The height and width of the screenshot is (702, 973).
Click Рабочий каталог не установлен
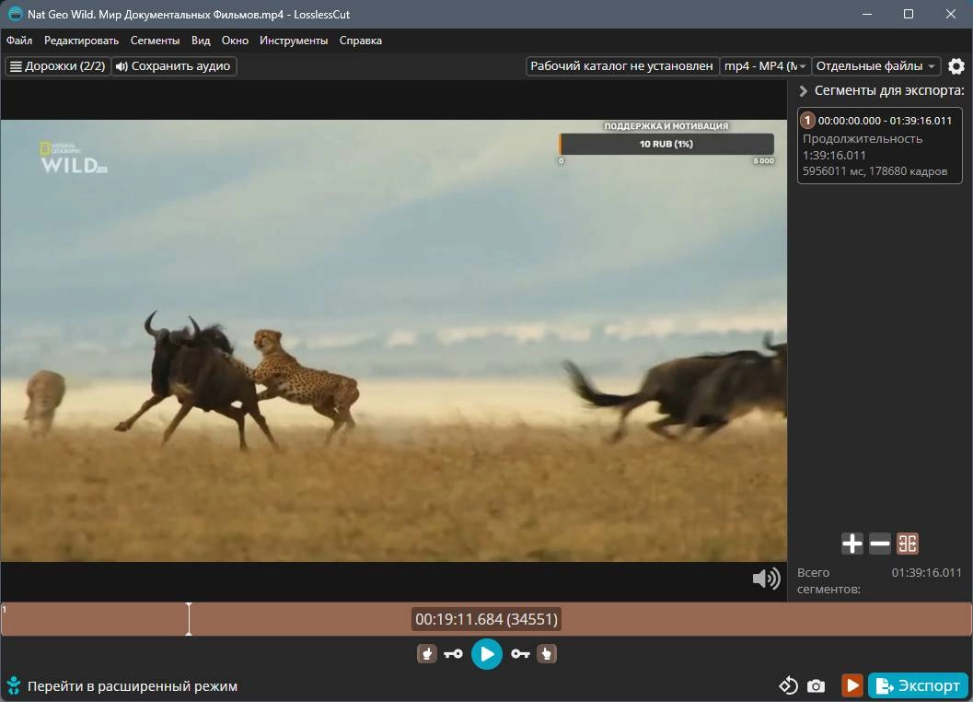pos(621,65)
